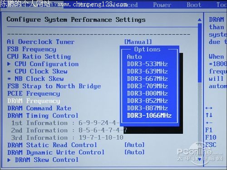
Task: Select FSB Frequency setting
Action: (32, 49)
